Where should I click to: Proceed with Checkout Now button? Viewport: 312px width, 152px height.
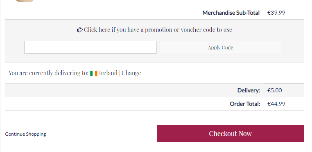(230, 133)
